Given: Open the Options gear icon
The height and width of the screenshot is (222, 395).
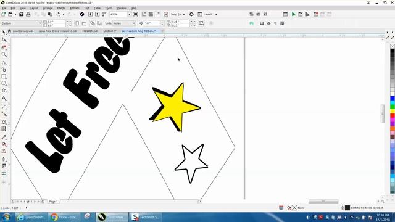Looking at the screenshot, I should tap(191, 14).
